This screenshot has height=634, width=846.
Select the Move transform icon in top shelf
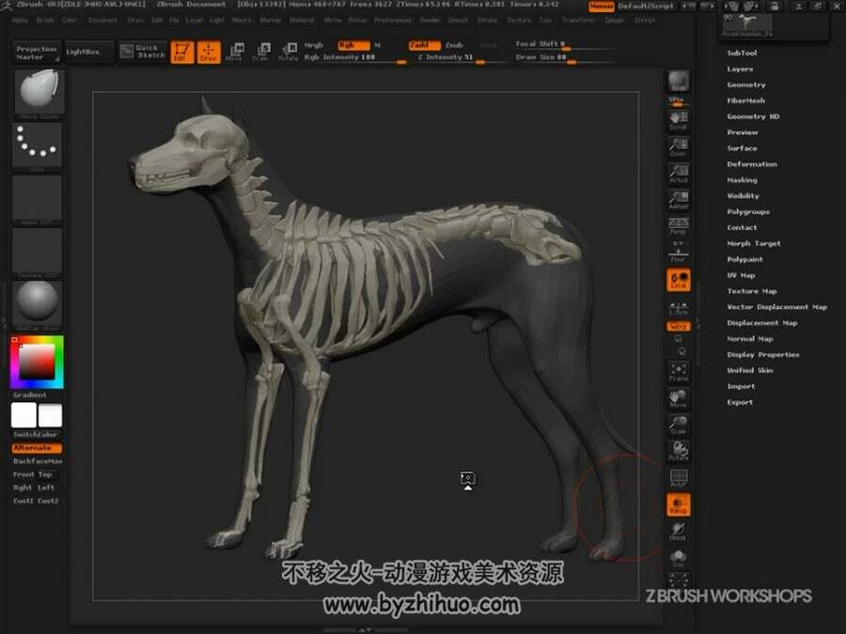[235, 53]
